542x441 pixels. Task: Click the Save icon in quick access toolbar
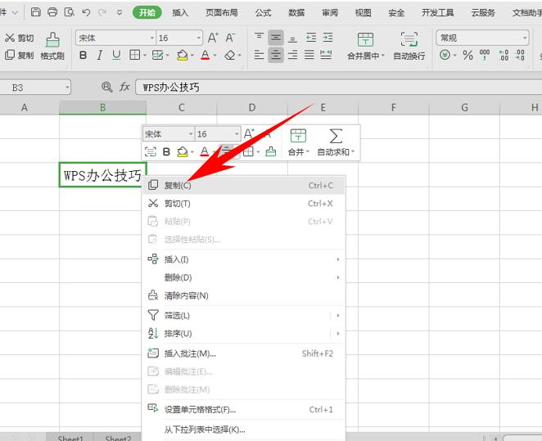click(35, 12)
